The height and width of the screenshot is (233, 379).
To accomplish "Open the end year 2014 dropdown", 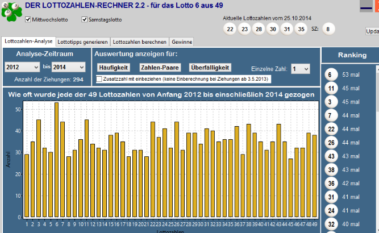I will click(x=68, y=67).
